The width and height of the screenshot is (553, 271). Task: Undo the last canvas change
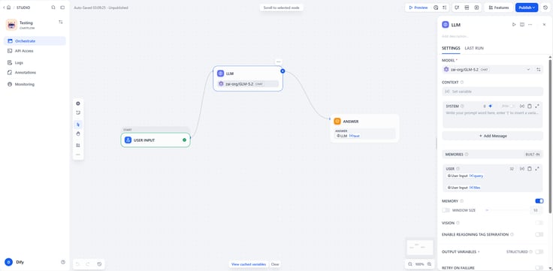tap(78, 264)
